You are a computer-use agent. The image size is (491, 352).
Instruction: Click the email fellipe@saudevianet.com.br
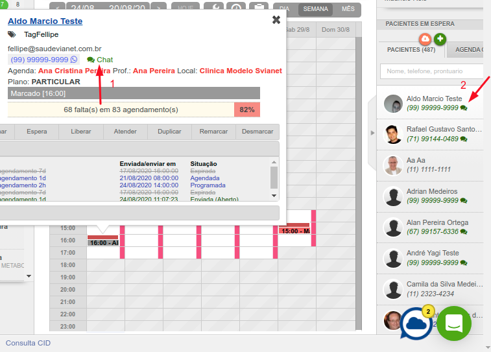[54, 49]
